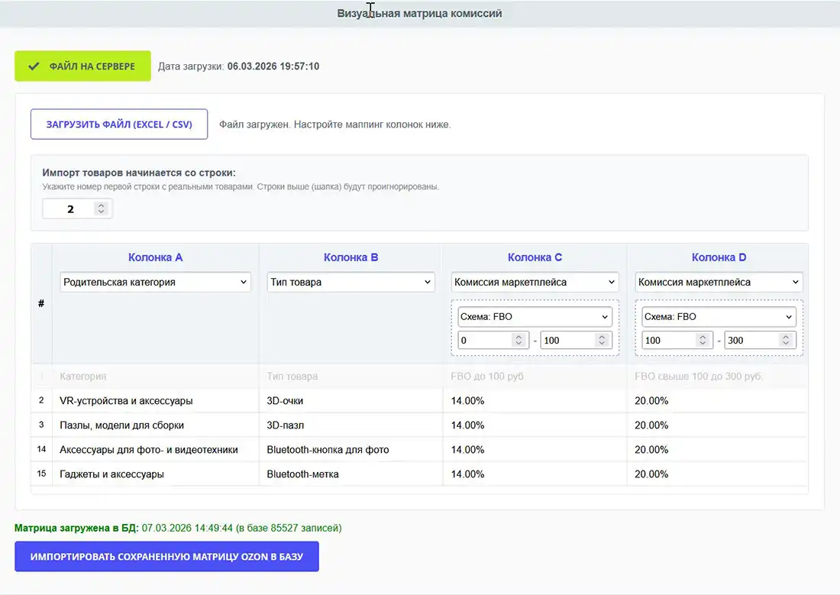Click the green 'Файл на сервере' button
The height and width of the screenshot is (595, 840).
[82, 66]
